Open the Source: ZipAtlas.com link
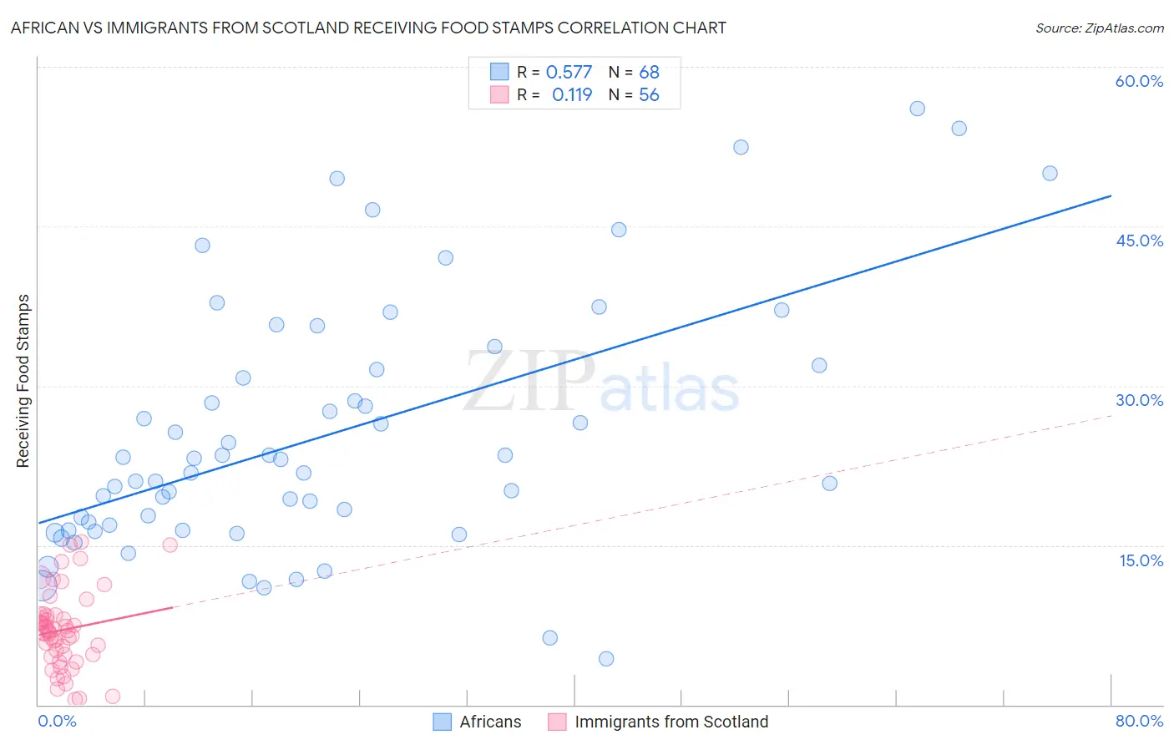The image size is (1174, 745). click(1100, 28)
